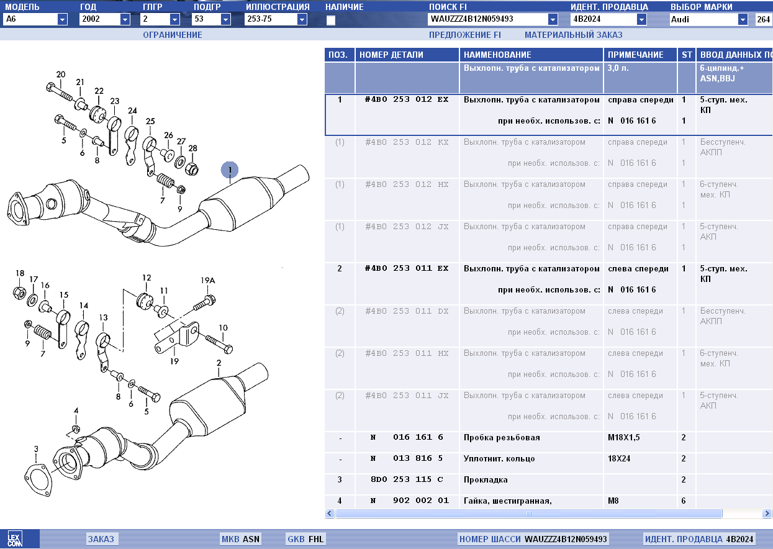
Task: Click the НАИМЕНОВАНИЕ column header
Action: click(x=531, y=55)
